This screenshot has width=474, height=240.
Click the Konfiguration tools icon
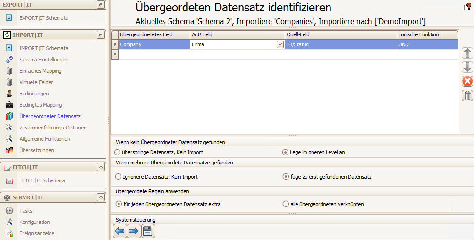(9, 222)
